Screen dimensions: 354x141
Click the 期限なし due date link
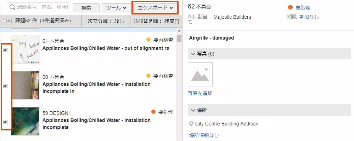click(x=309, y=17)
